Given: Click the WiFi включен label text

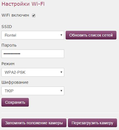Looking at the screenshot, I should point(15,15).
